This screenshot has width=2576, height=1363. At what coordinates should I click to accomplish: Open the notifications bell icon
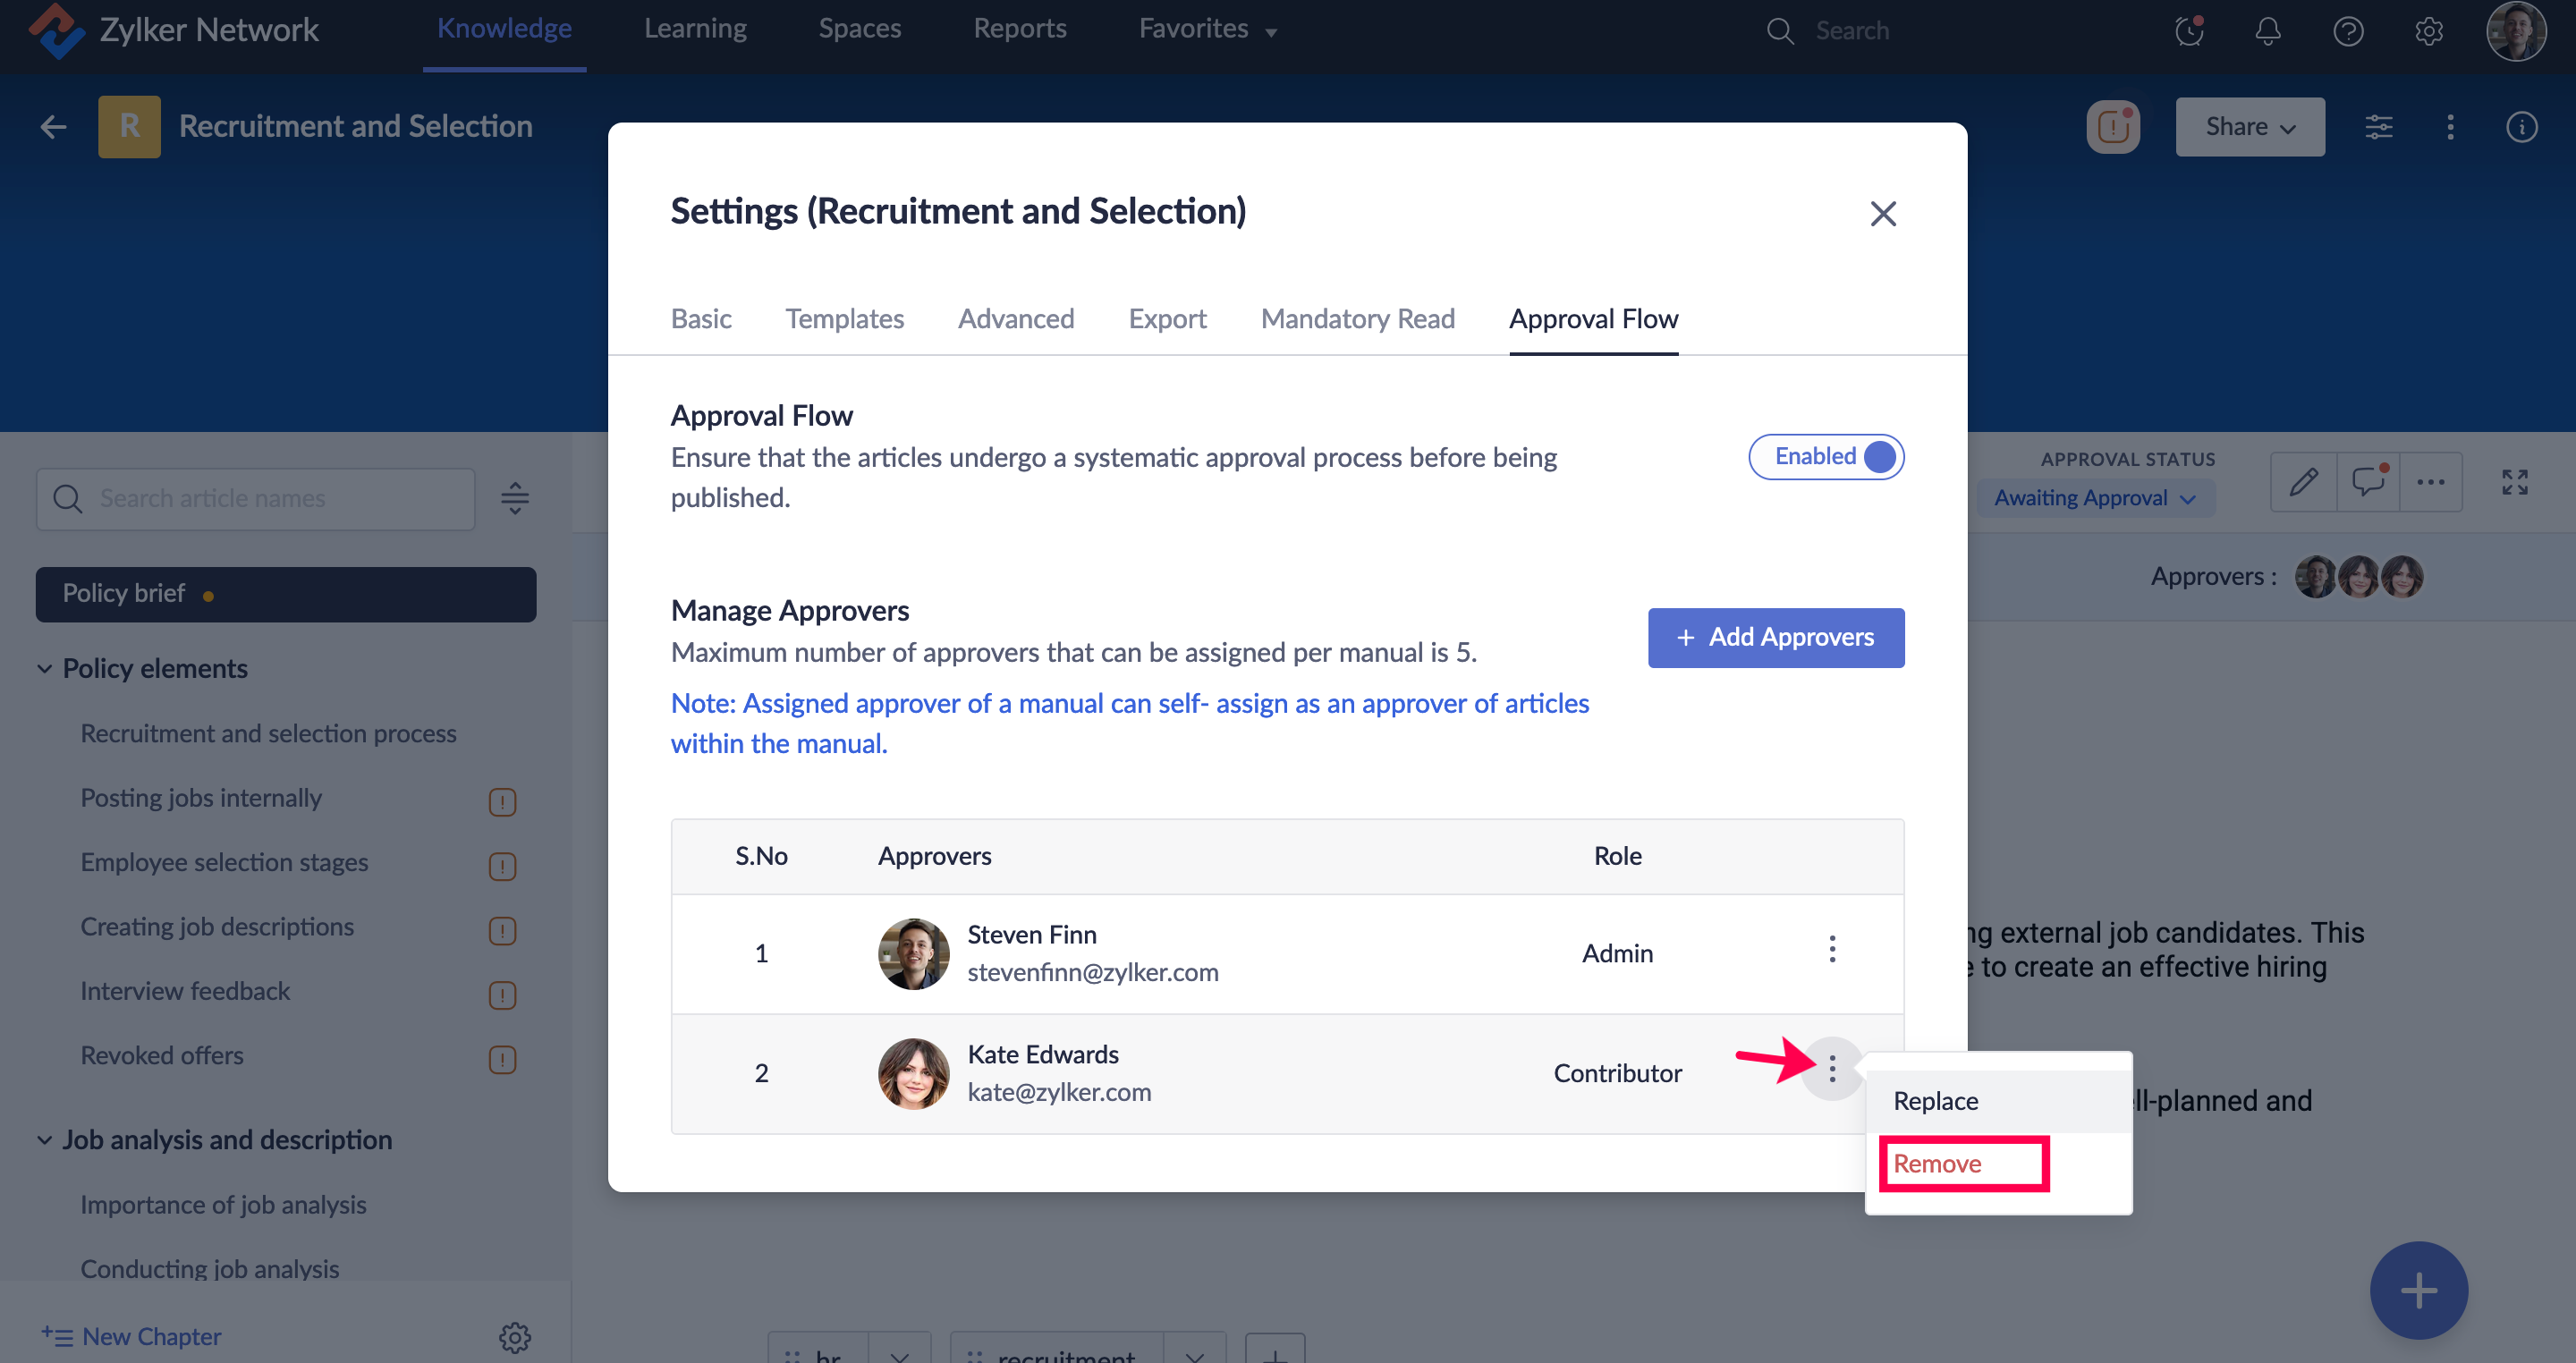click(x=2267, y=31)
